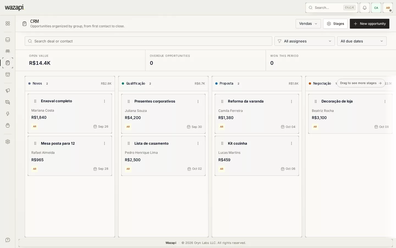Open the Presentes corporativos deal title
Image resolution: width=396 pixels, height=248 pixels.
(x=155, y=101)
